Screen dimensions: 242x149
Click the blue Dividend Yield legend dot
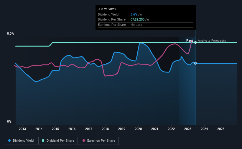click(9, 140)
